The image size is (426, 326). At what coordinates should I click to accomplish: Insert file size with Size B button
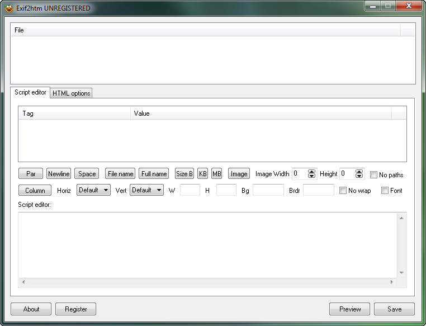pos(184,173)
